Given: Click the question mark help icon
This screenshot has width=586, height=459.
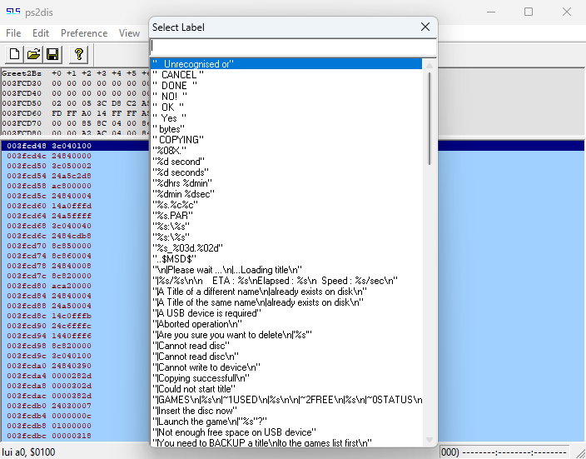Looking at the screenshot, I should [79, 54].
